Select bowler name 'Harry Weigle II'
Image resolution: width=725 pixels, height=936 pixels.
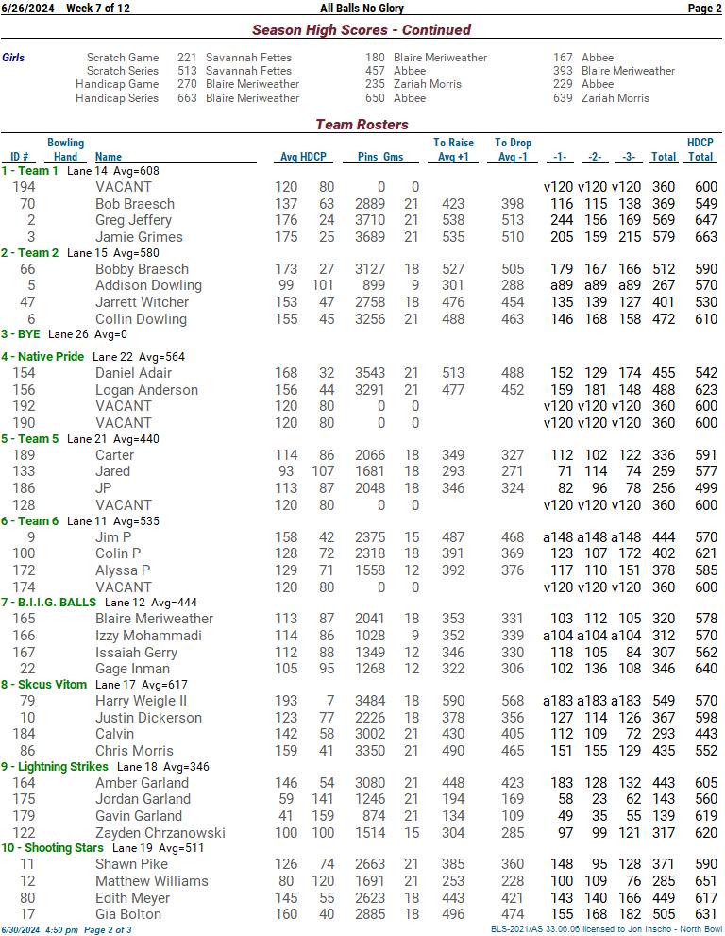point(141,701)
